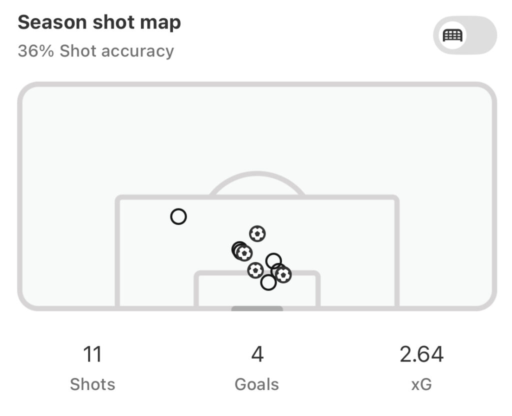The image size is (512, 416).
Task: Click the 4 Goals statistic
Action: [x=256, y=354]
